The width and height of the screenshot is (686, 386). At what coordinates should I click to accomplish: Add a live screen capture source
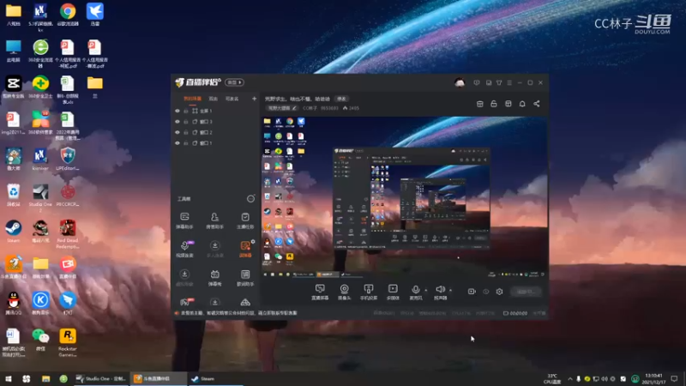pyautogui.click(x=320, y=292)
